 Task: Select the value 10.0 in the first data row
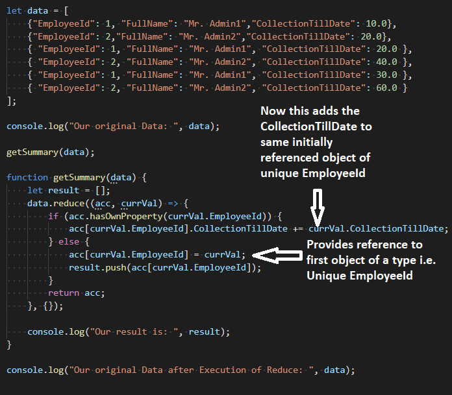[376, 23]
